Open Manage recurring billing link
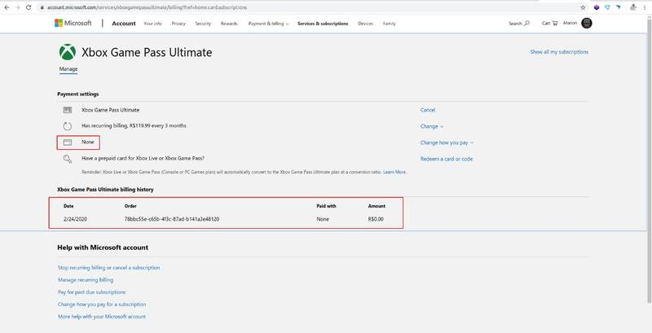This screenshot has width=652, height=333. [x=86, y=280]
